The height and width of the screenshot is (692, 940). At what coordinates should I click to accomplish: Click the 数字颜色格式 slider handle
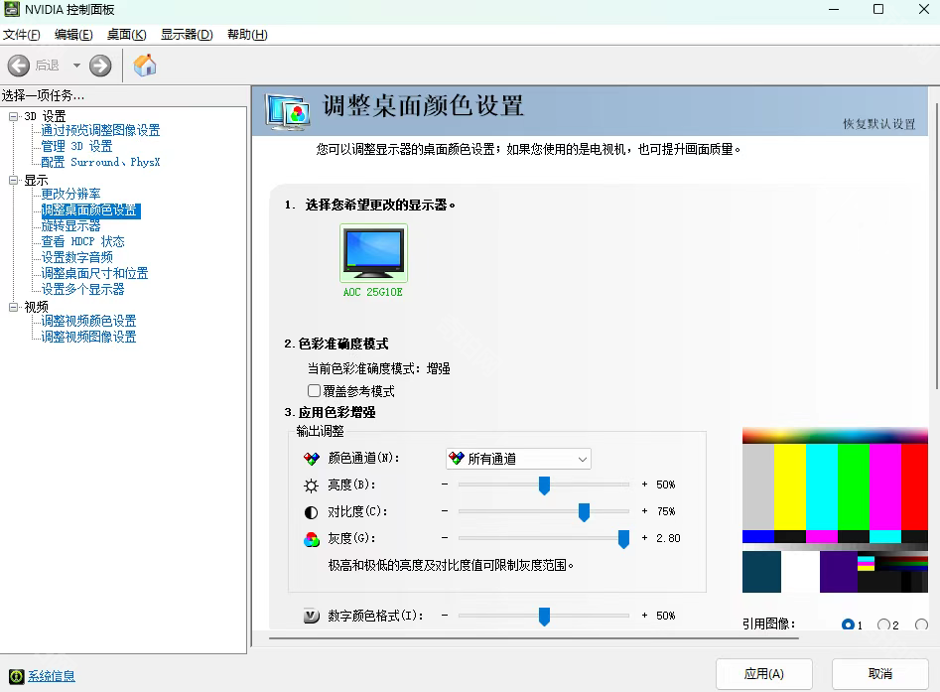click(544, 616)
